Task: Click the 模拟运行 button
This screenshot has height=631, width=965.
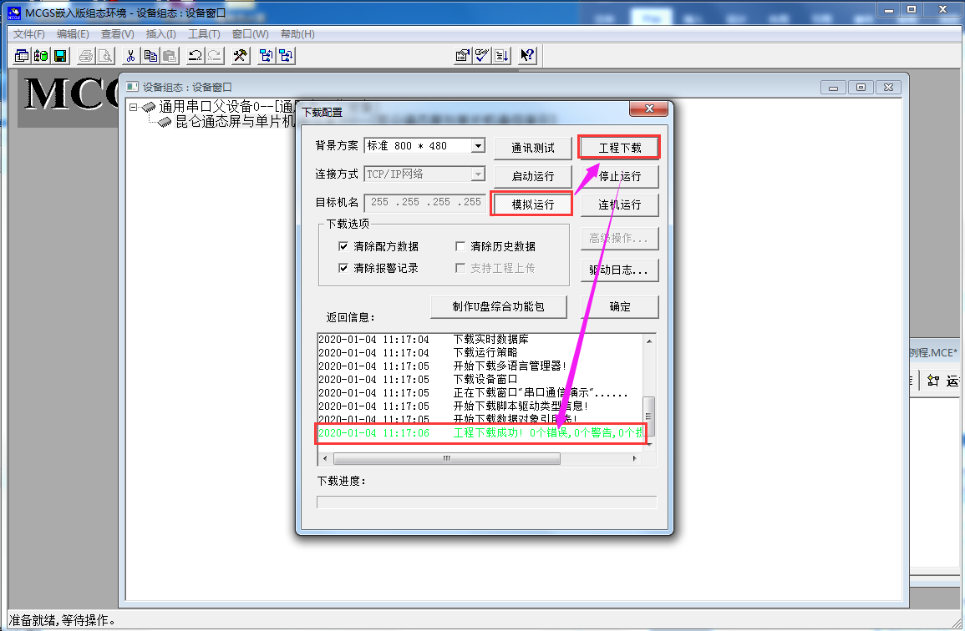Action: click(533, 204)
